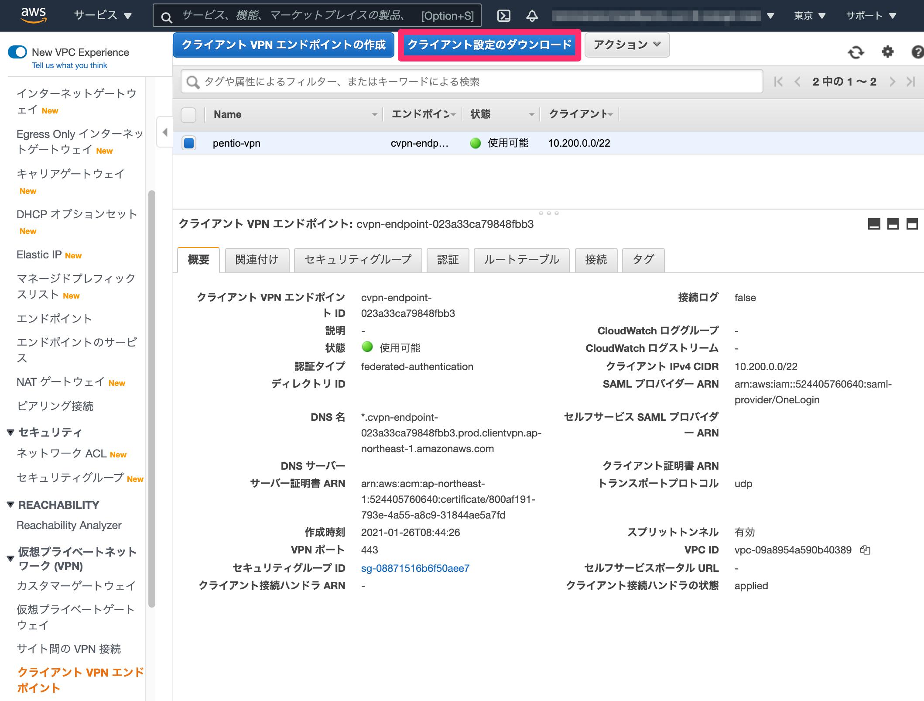Click the magnifier icon in the top search bar

[166, 17]
